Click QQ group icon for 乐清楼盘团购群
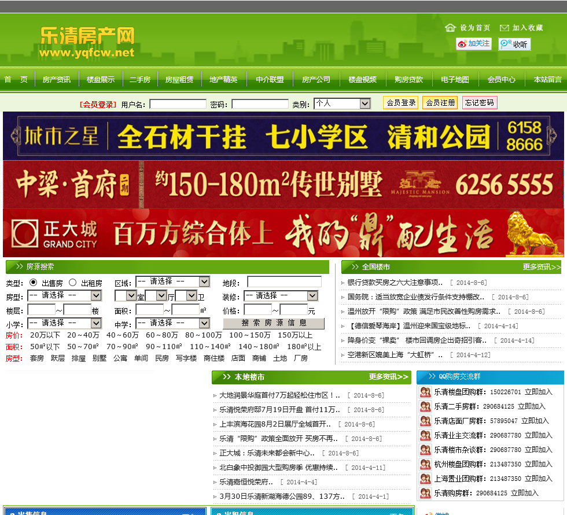Viewport: 567px width, 515px height. point(425,392)
